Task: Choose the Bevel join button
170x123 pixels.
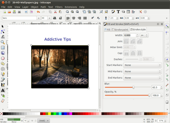Action: (140, 41)
